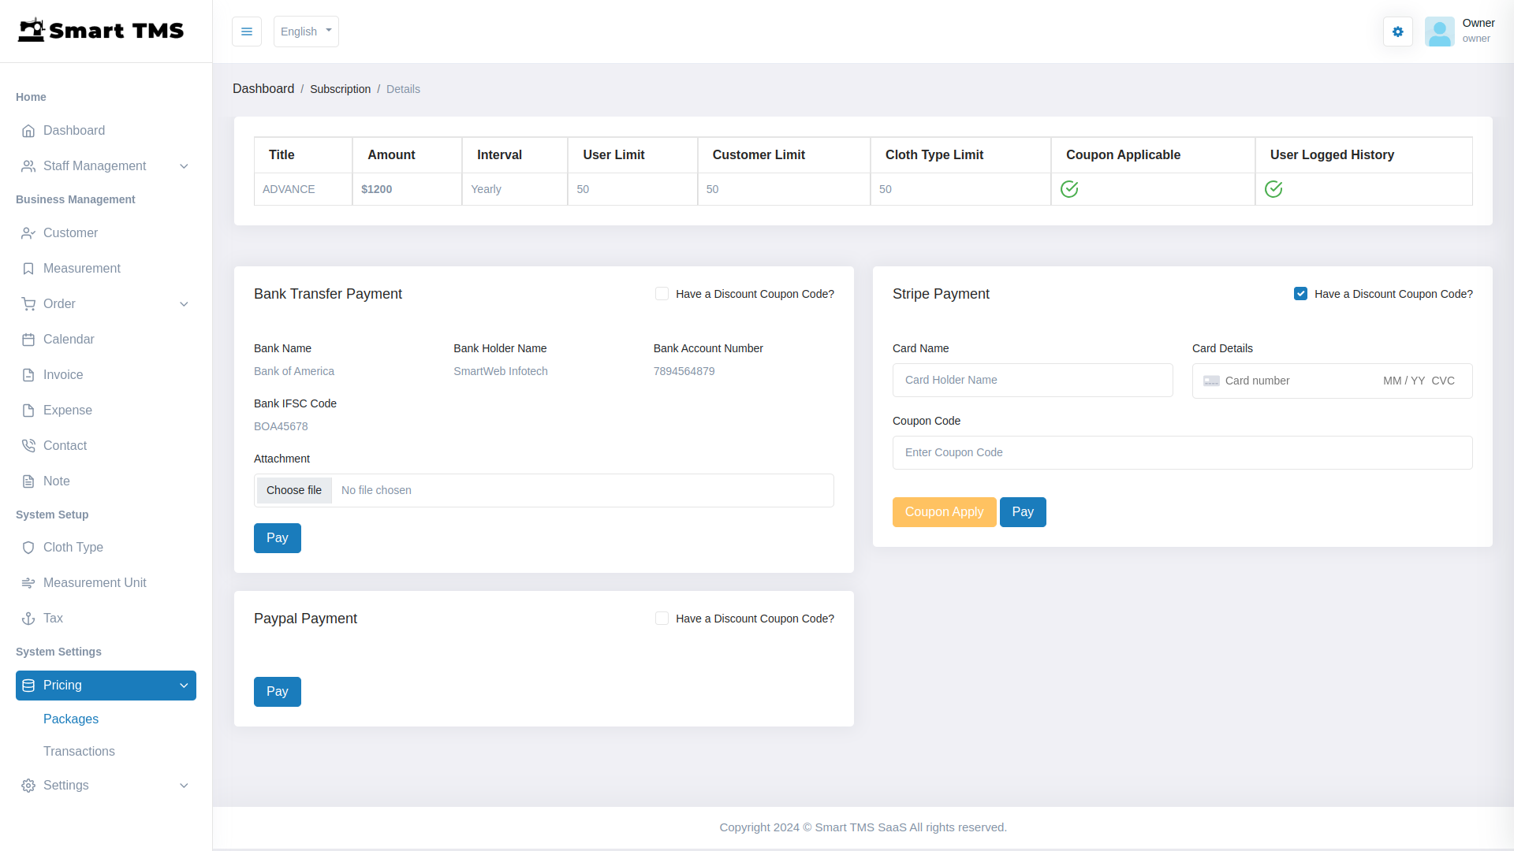Go to Dashboard via the breadcrumb
The width and height of the screenshot is (1514, 851).
pos(263,88)
